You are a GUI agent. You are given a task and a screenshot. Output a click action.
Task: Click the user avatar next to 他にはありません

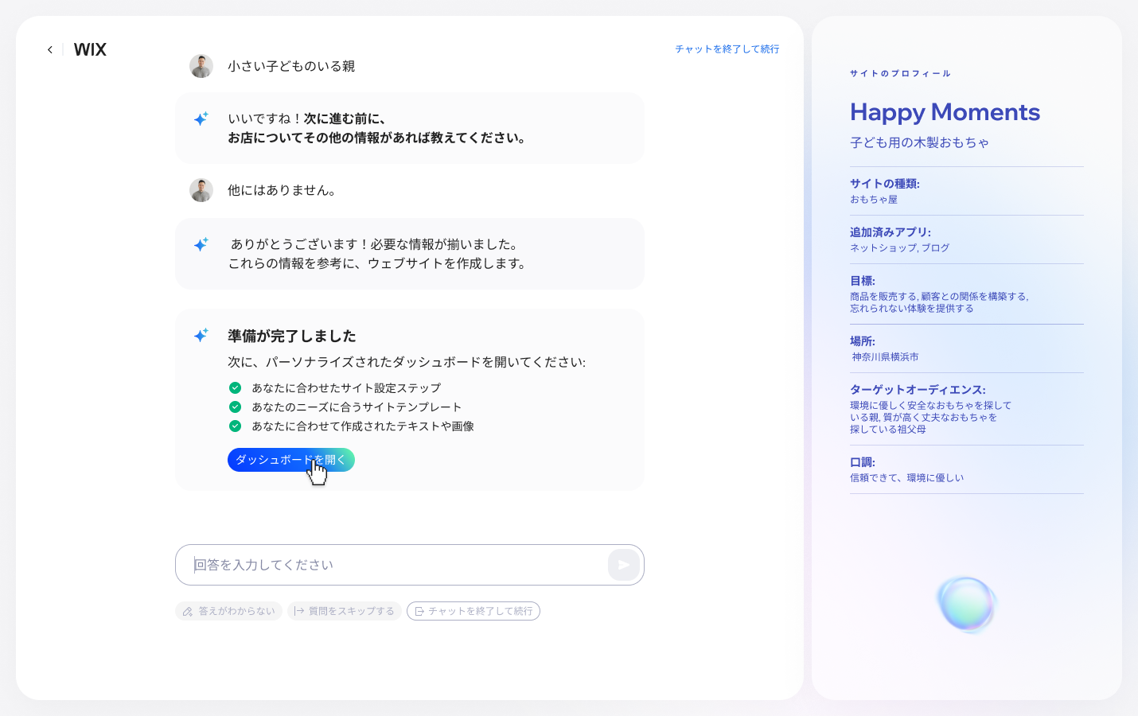(201, 190)
